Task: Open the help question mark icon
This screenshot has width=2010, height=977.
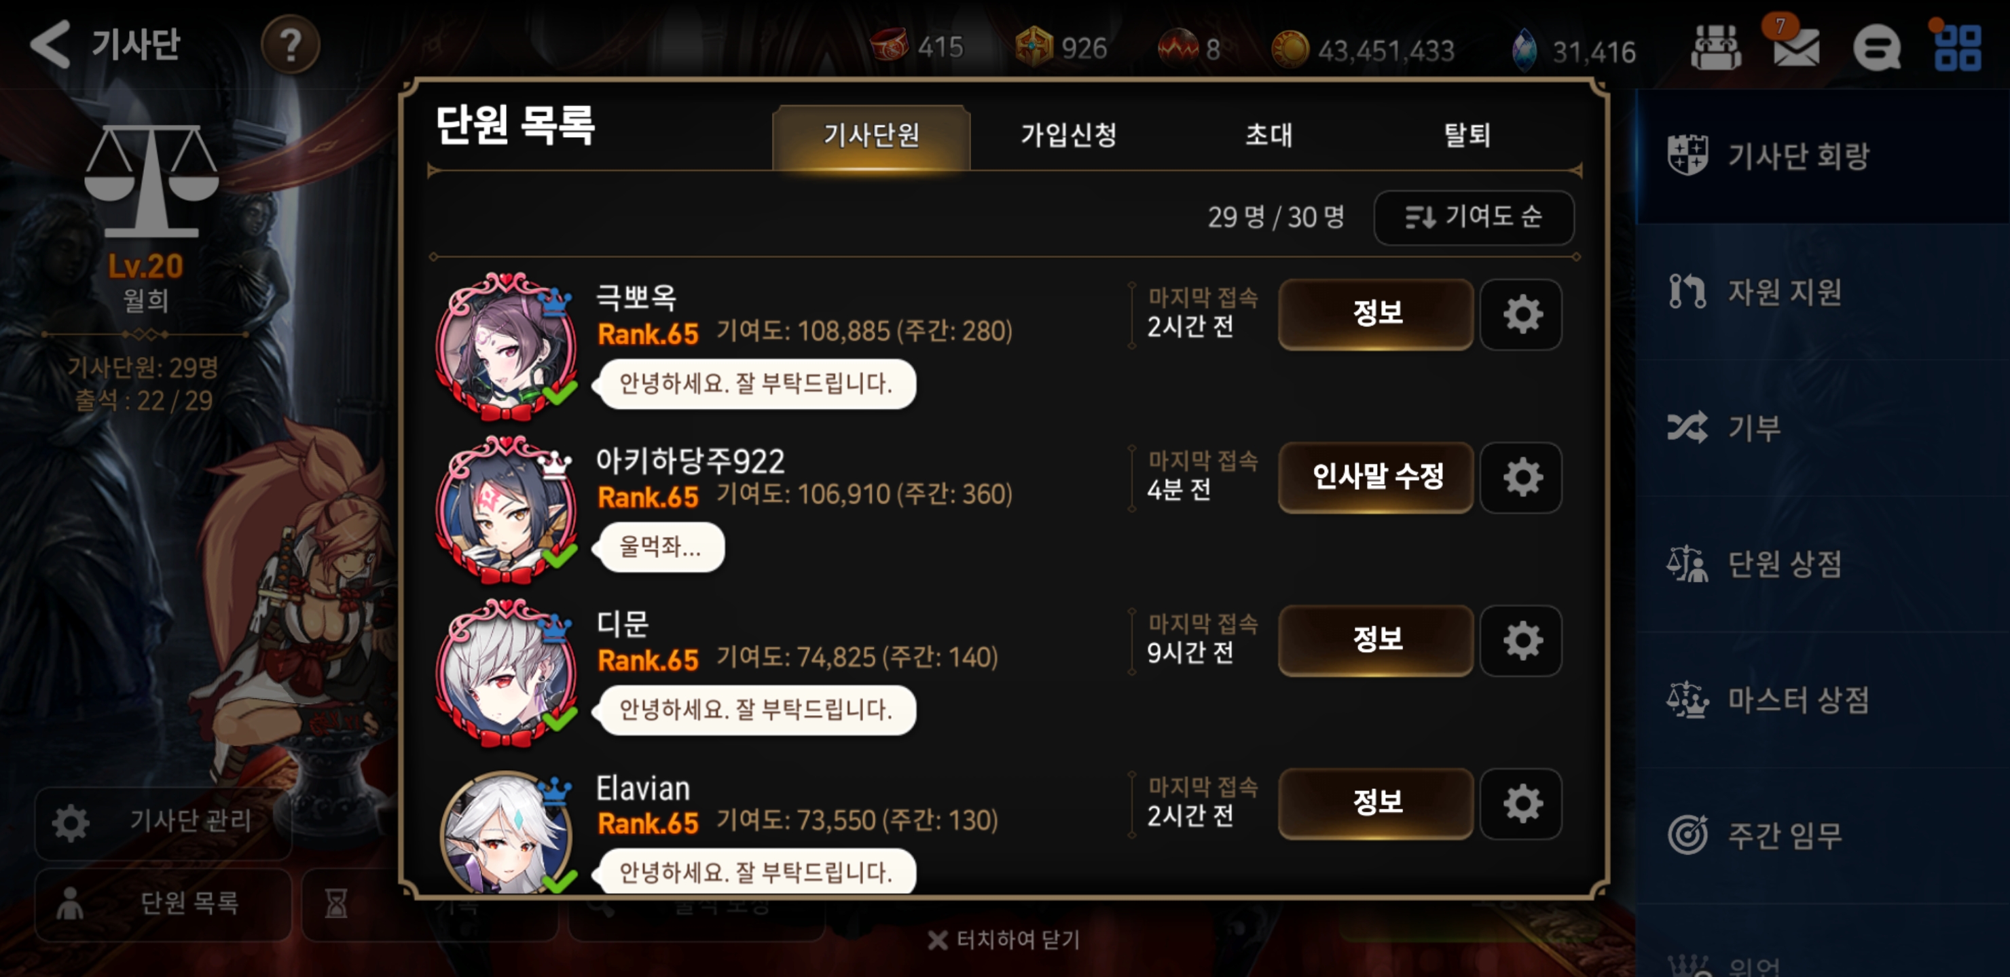Action: (290, 45)
